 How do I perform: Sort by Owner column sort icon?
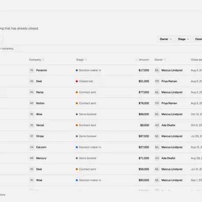(x=165, y=60)
